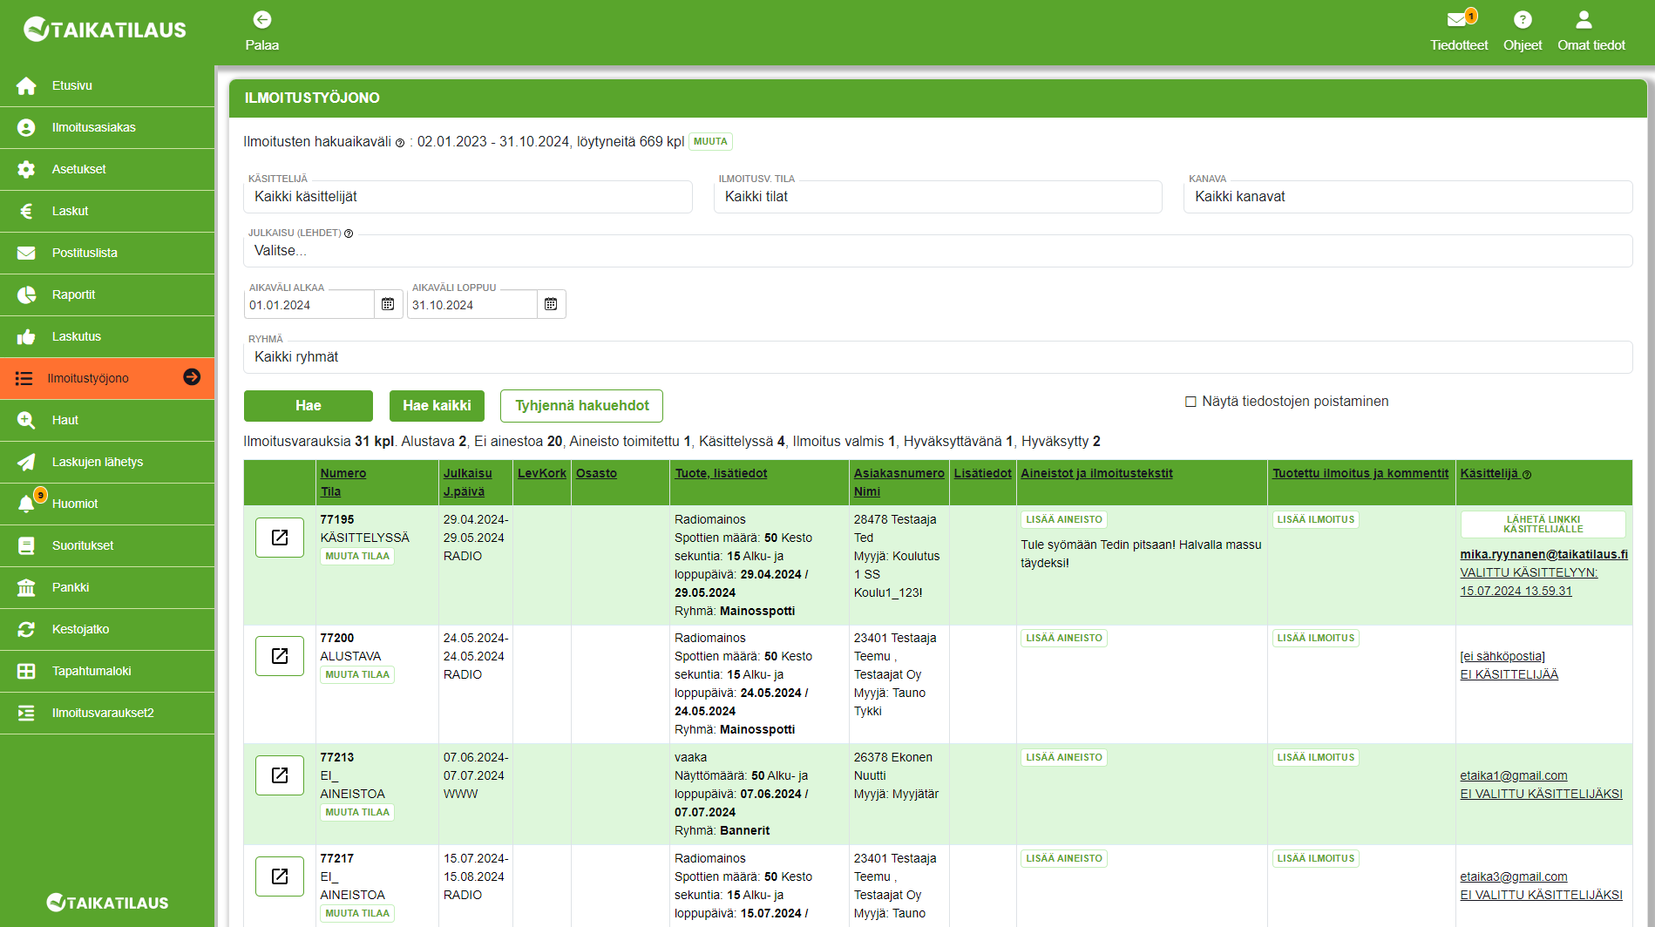Toggle Näytä tiedostojen poistaminen checkbox
Image resolution: width=1655 pixels, height=927 pixels.
pos(1190,402)
